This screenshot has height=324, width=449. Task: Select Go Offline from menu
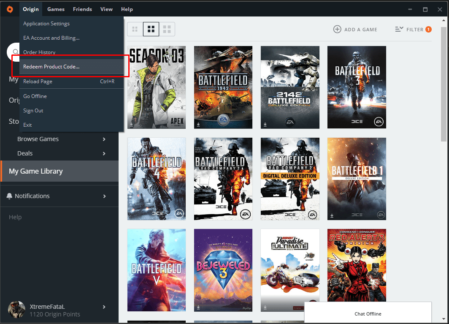click(x=71, y=96)
